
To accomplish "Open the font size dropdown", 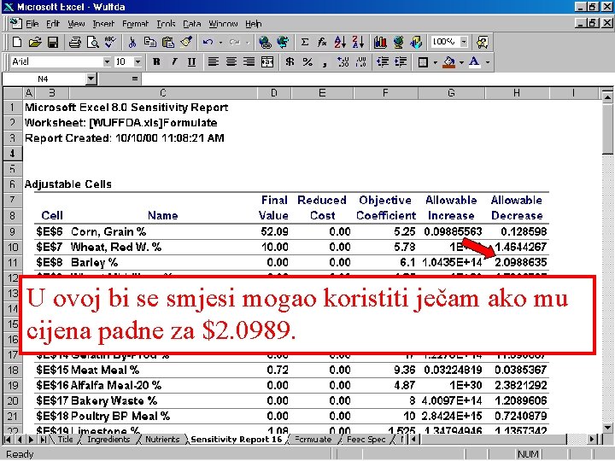I will point(138,62).
